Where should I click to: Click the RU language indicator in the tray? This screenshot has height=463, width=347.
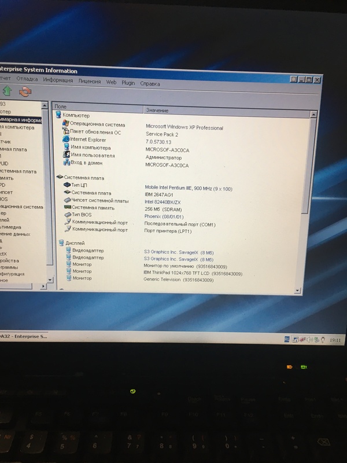pos(286,339)
